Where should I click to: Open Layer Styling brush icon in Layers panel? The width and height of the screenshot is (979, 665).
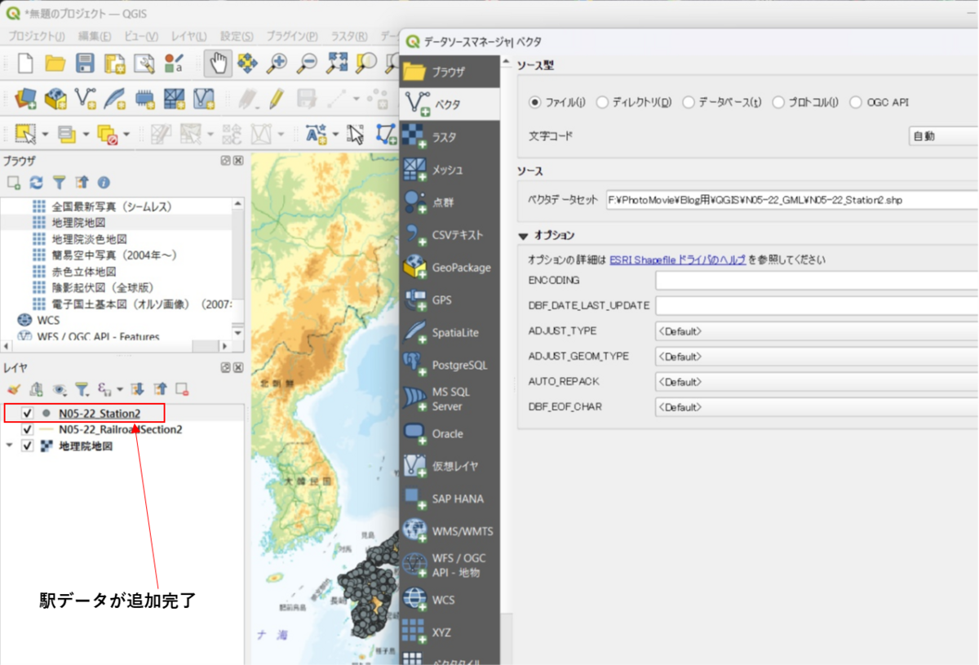click(13, 389)
